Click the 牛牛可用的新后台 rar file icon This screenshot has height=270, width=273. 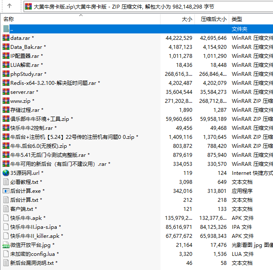coord(6,164)
